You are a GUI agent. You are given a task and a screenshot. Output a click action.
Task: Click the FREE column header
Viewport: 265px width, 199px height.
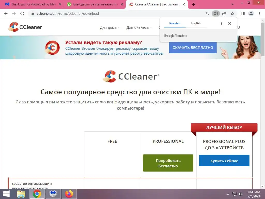tap(112, 141)
